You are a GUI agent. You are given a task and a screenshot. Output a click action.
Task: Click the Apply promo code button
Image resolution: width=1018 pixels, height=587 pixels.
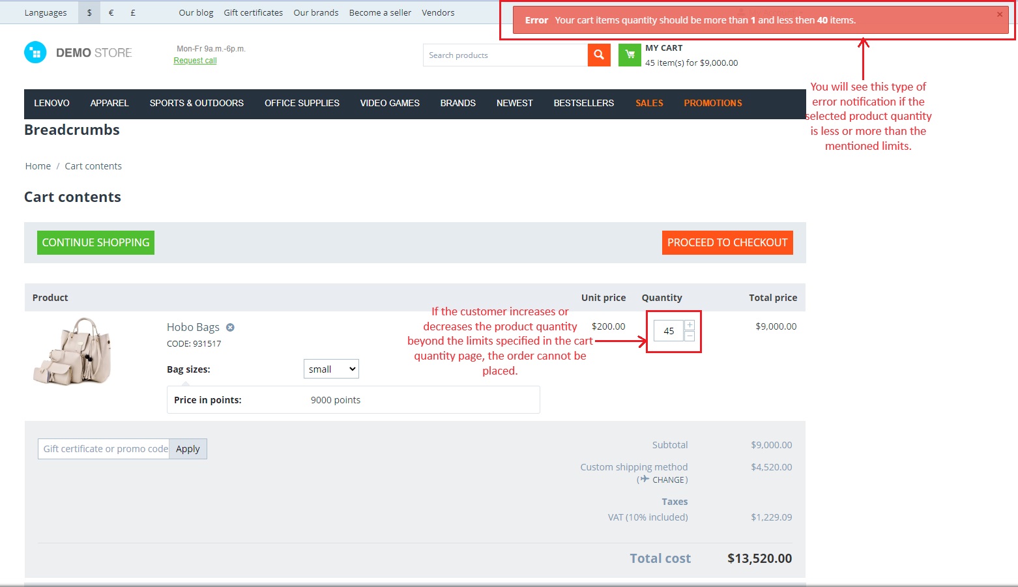coord(188,449)
